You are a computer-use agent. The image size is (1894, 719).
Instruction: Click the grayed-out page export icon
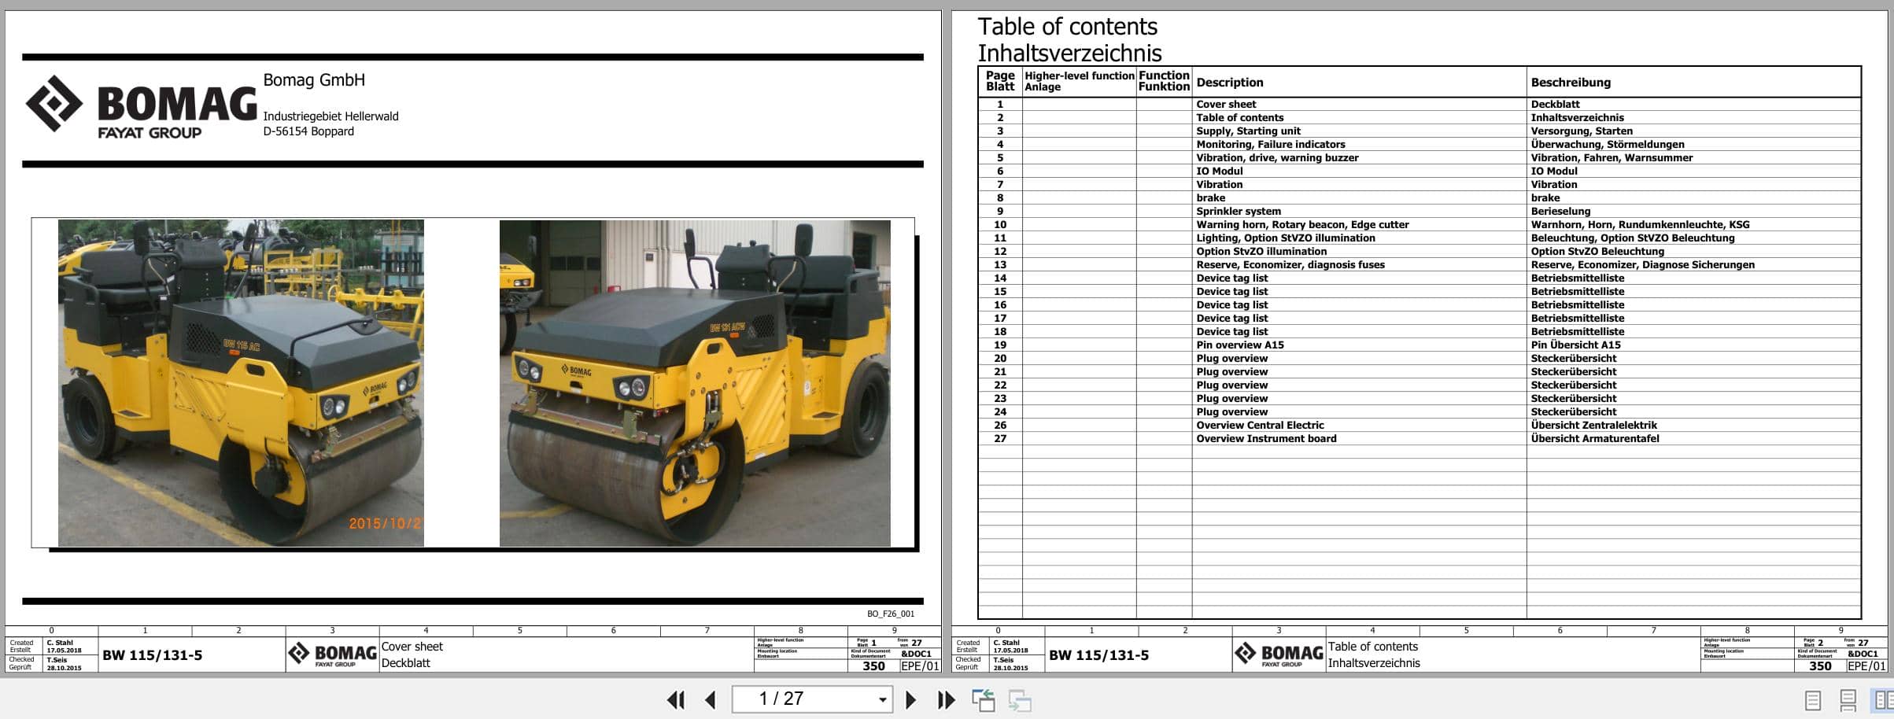point(1019,699)
